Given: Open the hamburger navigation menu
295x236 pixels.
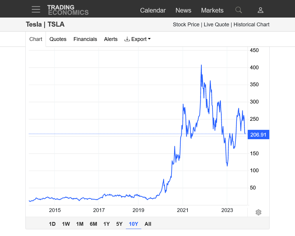Looking at the screenshot, I should pyautogui.click(x=36, y=9).
